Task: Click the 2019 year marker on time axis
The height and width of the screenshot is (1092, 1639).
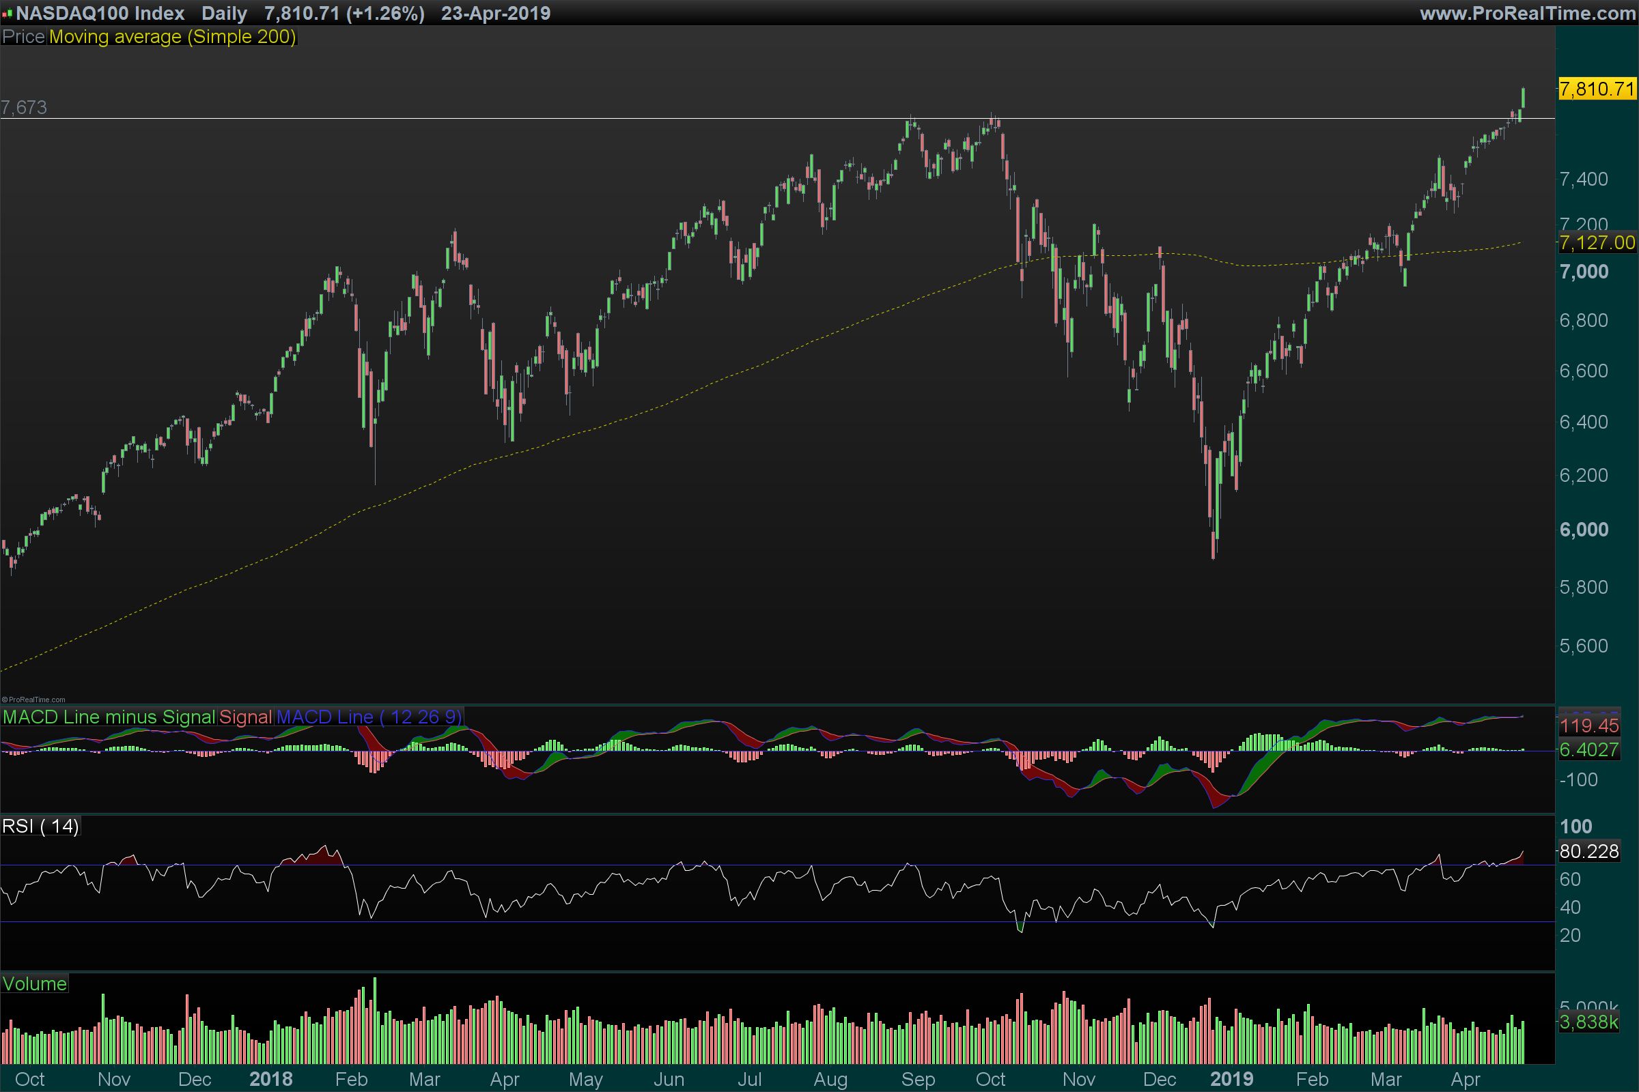Action: (1231, 1079)
